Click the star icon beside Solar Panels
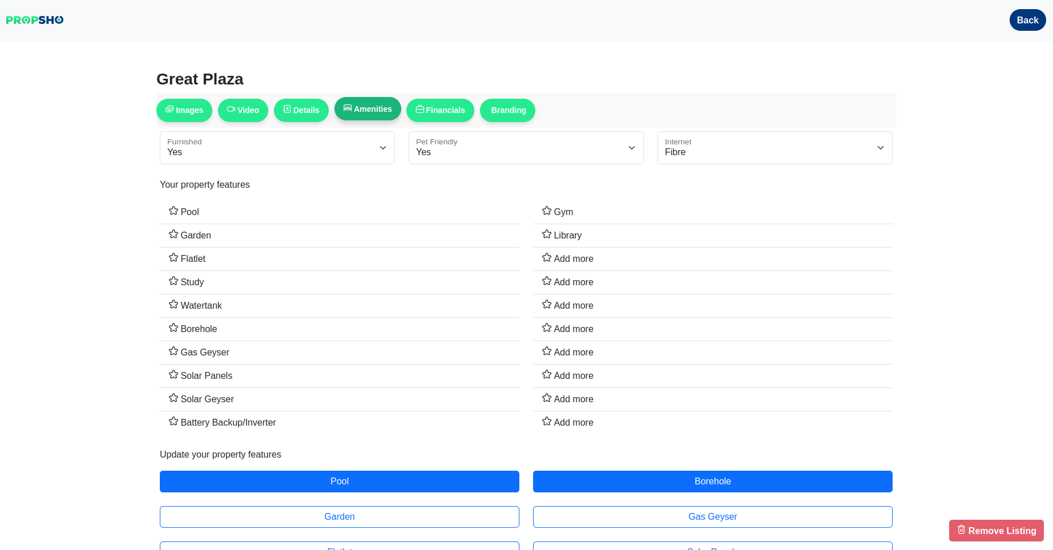Screen dimensions: 1053x550 click(x=174, y=374)
